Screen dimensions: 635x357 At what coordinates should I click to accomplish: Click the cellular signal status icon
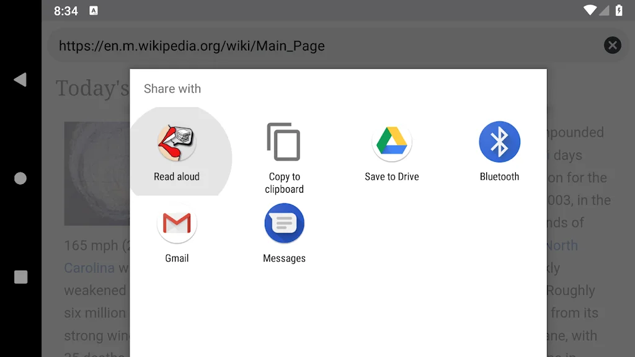(604, 10)
